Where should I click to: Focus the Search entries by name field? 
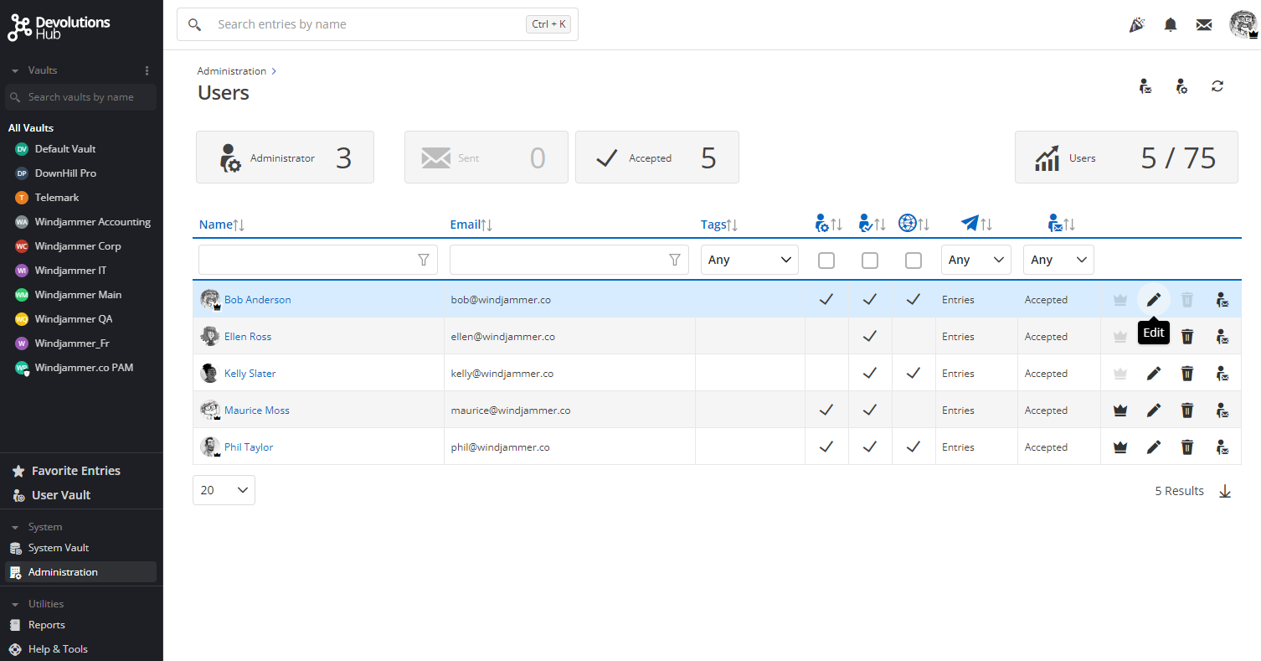point(378,24)
